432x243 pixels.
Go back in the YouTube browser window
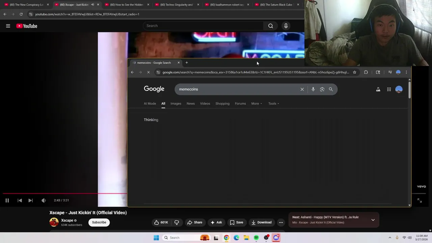(x=5, y=14)
